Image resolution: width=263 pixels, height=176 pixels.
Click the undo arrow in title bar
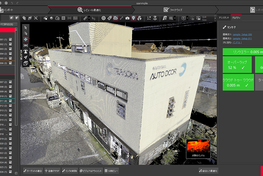click(x=12, y=3)
